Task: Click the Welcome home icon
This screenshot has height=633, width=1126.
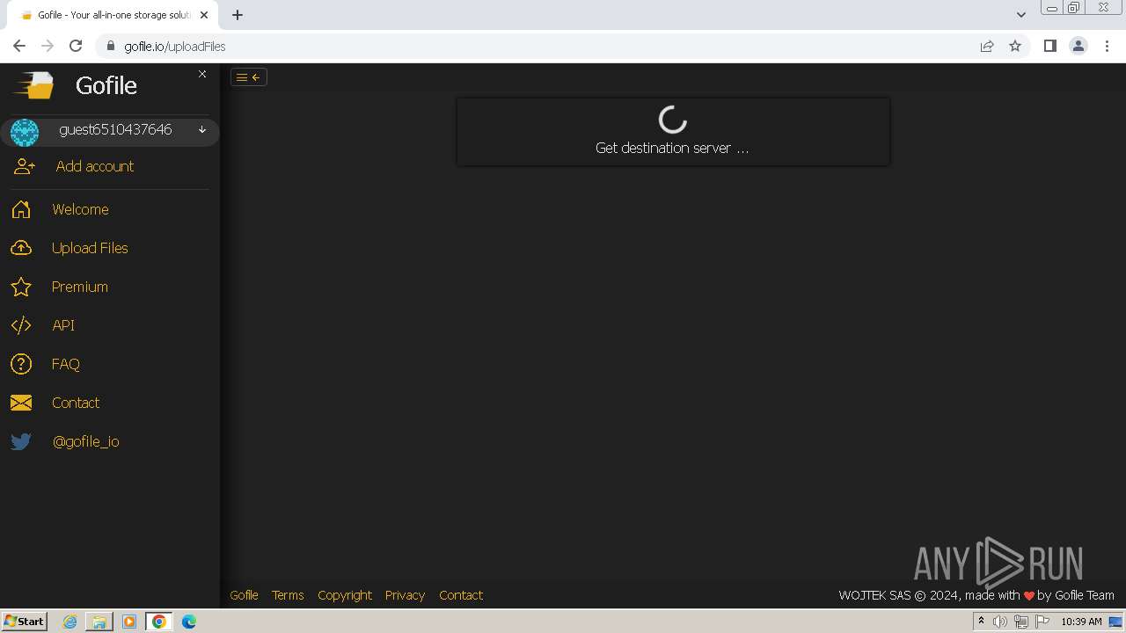Action: (x=21, y=209)
